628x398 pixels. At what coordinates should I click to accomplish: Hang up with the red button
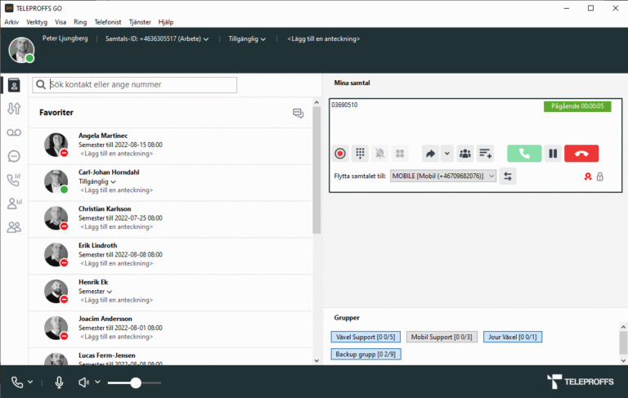(581, 154)
